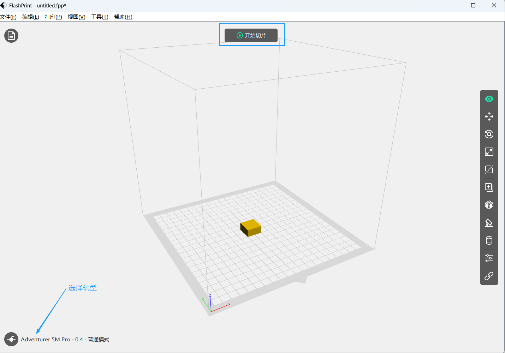Open the 打印(P) menu
The width and height of the screenshot is (505, 353).
(x=53, y=17)
